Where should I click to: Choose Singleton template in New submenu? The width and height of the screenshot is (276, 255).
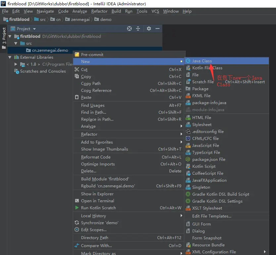pyautogui.click(x=227, y=187)
